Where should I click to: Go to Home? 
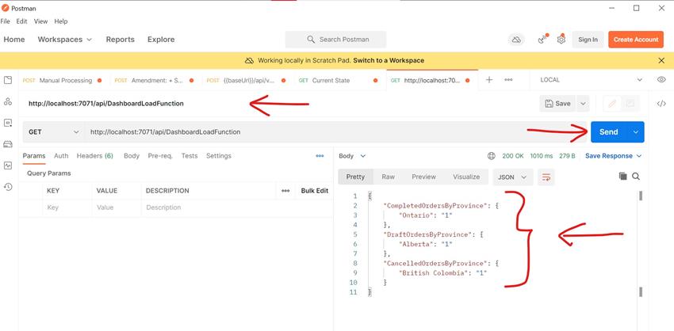click(x=14, y=40)
